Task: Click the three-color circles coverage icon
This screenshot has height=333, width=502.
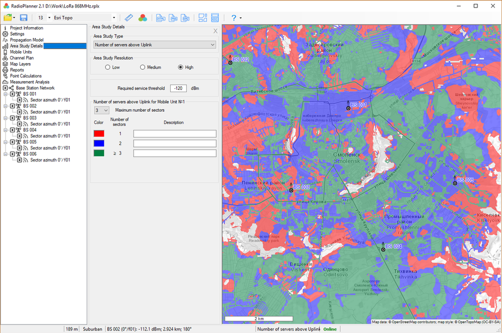Action: click(143, 18)
